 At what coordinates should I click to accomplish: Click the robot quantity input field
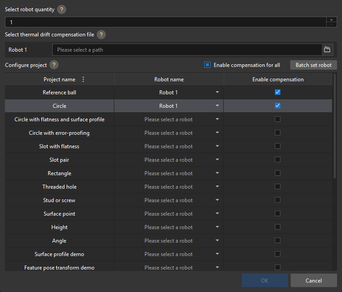click(166, 22)
